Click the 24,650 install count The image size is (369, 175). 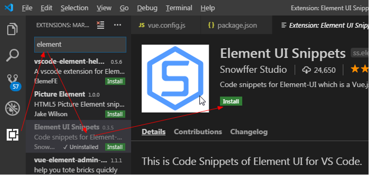click(x=325, y=70)
